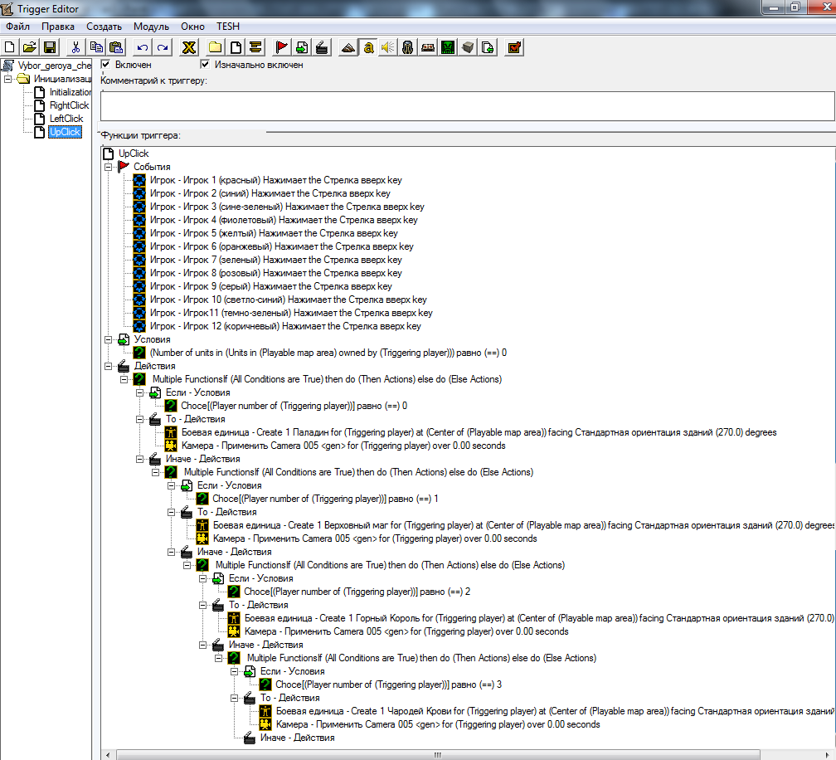Collapse То - Действия containing Горный Король creation
Image resolution: width=836 pixels, height=760 pixels.
(202, 606)
